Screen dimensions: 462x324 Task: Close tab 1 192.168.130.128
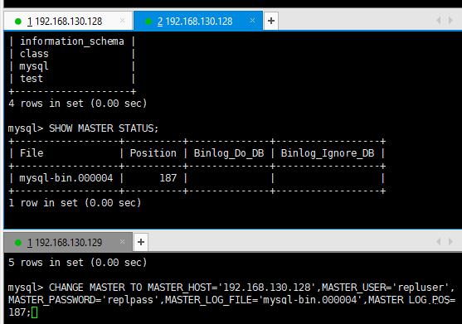click(x=122, y=21)
